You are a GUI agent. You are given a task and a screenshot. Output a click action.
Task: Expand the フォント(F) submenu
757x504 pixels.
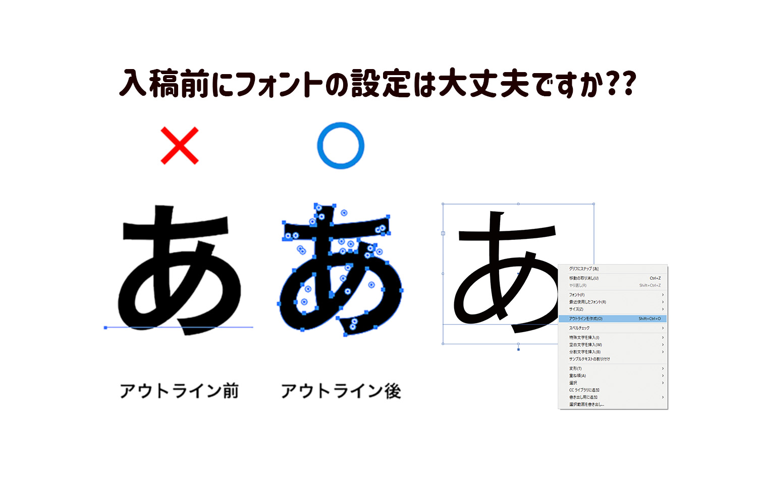(x=613, y=295)
